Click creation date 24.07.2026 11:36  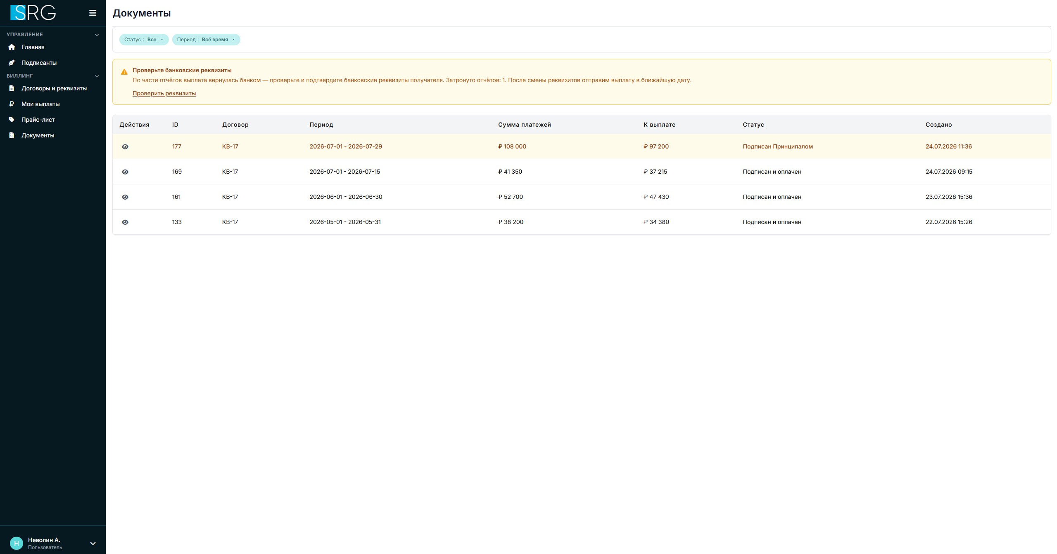(x=948, y=146)
